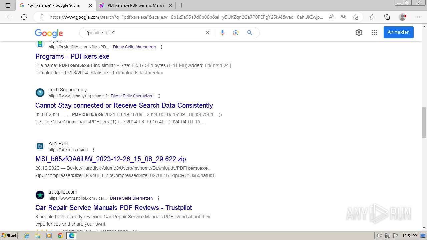Go back to previous page
This screenshot has height=240, width=427.
point(9,17)
